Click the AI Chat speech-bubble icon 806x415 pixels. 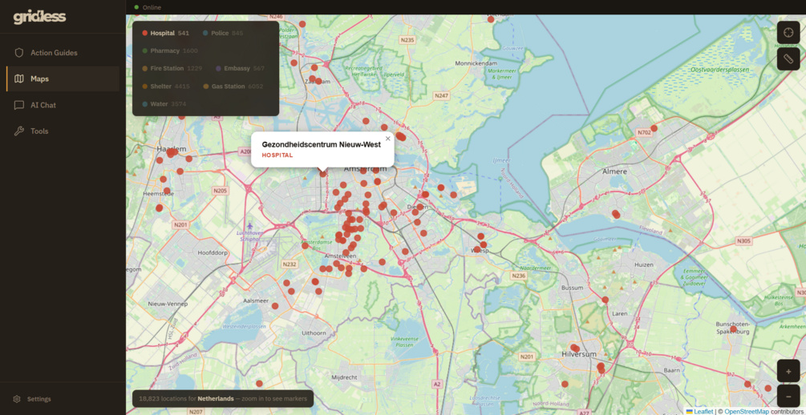point(19,105)
